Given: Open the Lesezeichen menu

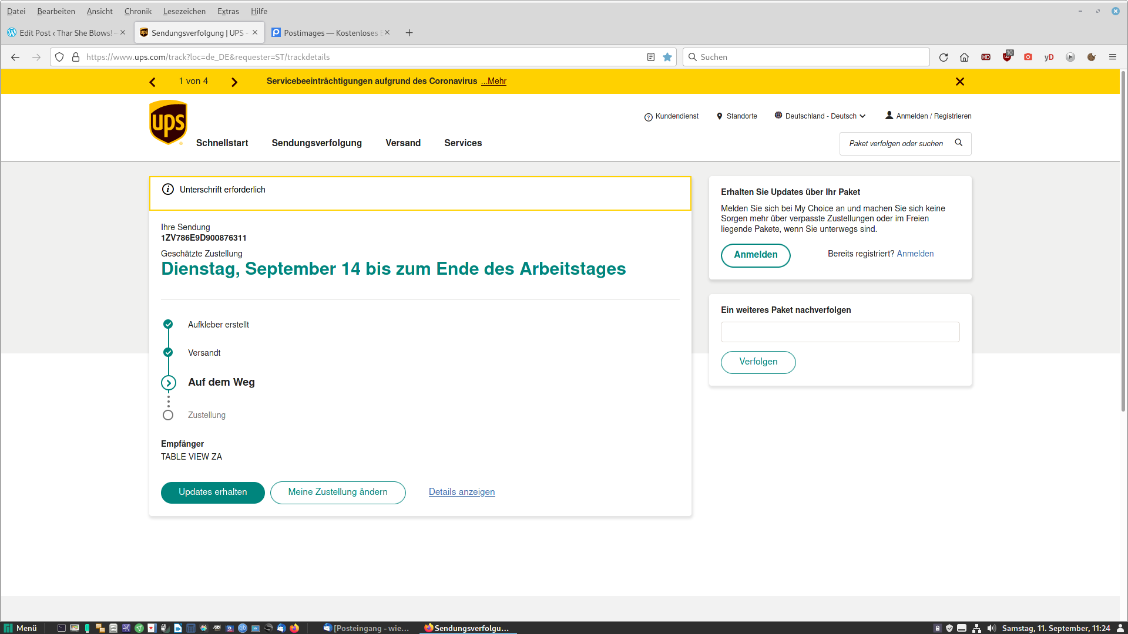Looking at the screenshot, I should pos(184,11).
